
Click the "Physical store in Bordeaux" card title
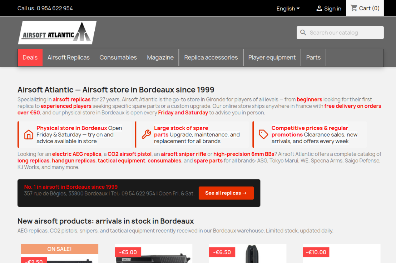72,128
